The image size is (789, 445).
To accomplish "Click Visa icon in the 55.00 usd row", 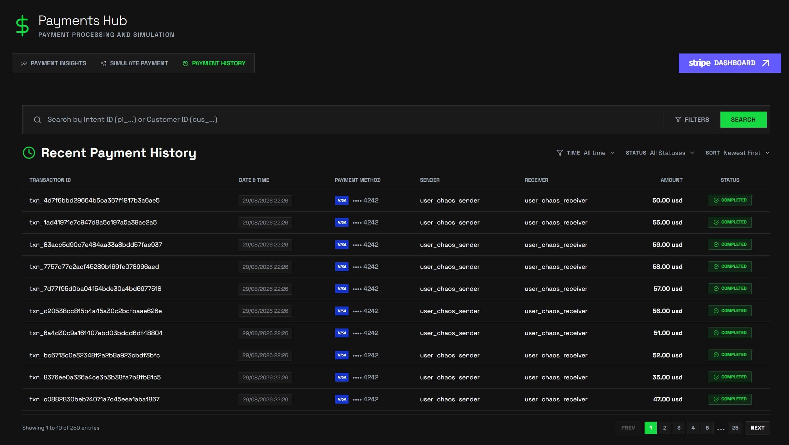I will click(x=342, y=222).
